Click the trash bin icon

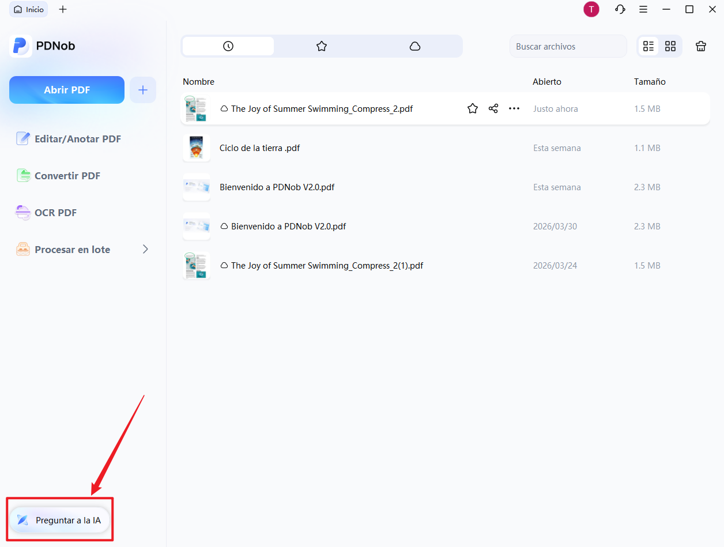tap(701, 46)
